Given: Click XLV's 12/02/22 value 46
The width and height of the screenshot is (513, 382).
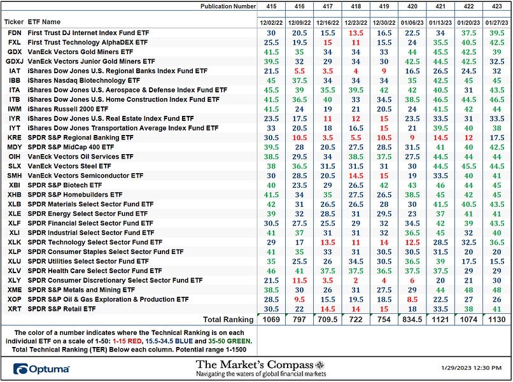Looking at the screenshot, I should tap(271, 271).
